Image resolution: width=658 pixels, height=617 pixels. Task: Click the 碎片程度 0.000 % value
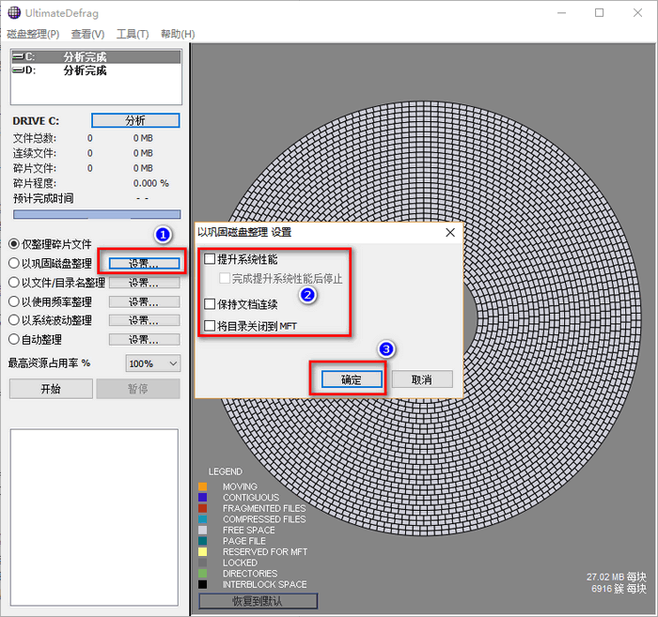[150, 183]
